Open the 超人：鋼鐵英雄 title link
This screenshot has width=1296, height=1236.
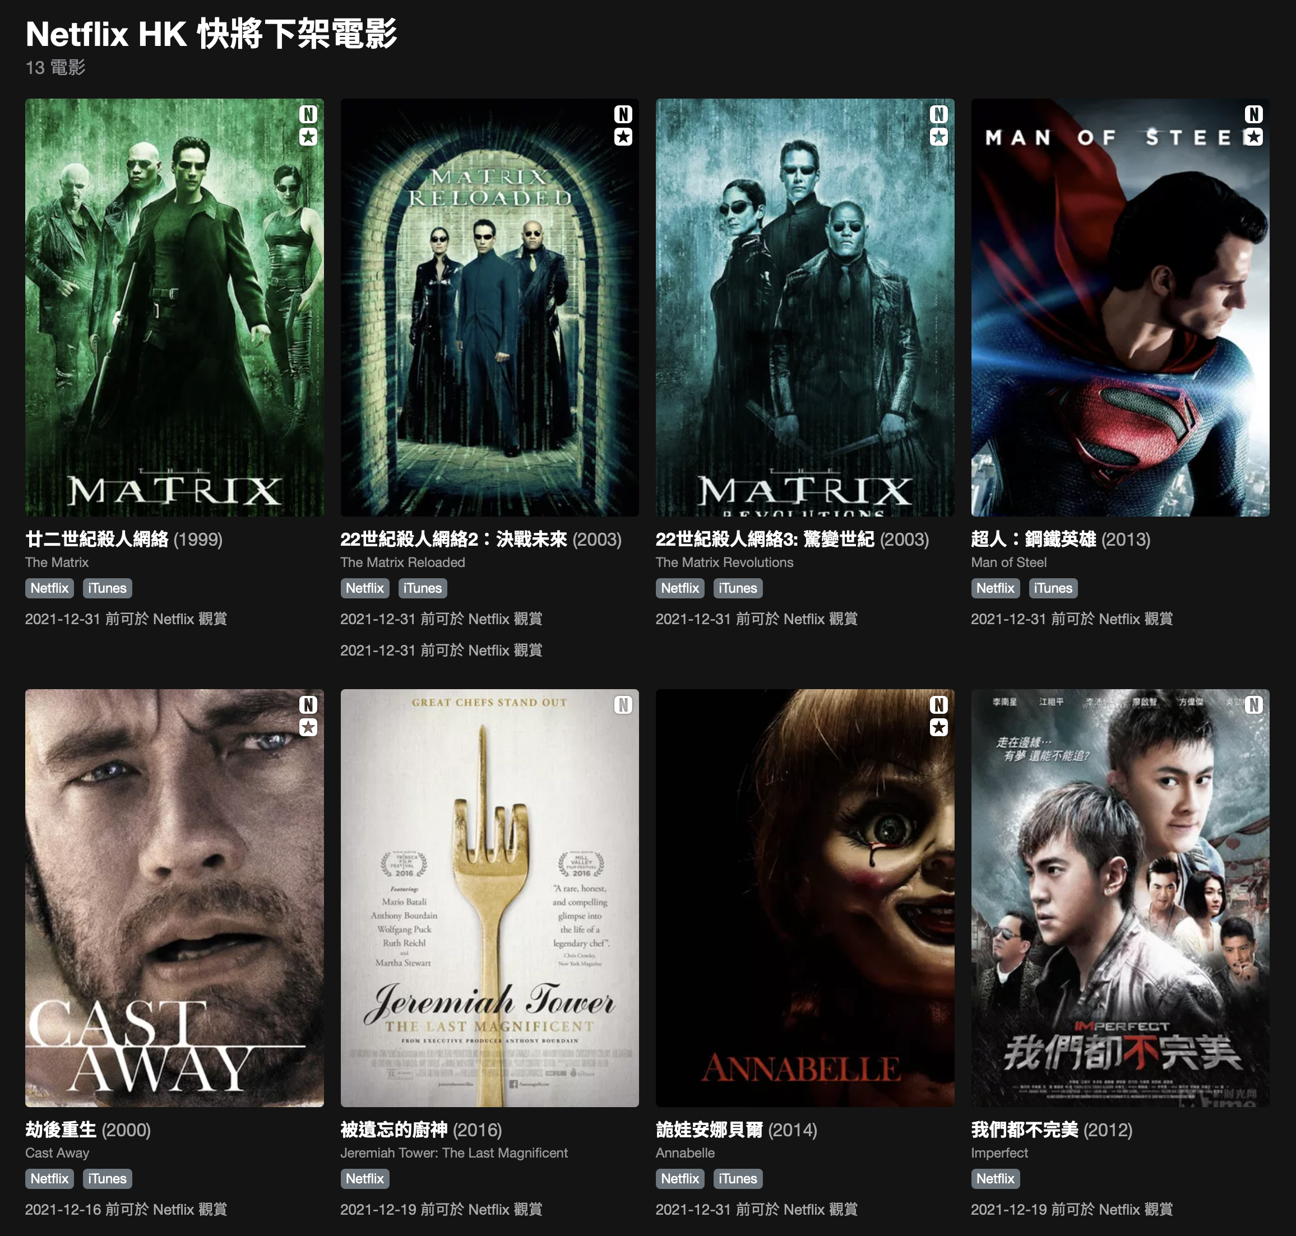pyautogui.click(x=1033, y=539)
